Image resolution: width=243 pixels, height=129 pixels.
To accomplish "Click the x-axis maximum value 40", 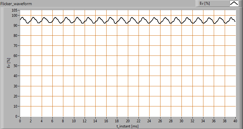I will pyautogui.click(x=235, y=121).
